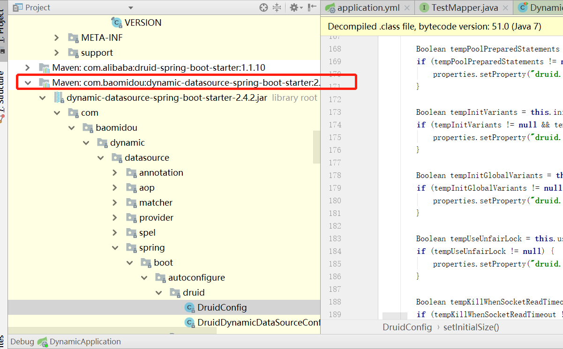563x349 pixels.
Task: Collapse the spring package
Action: coord(115,247)
